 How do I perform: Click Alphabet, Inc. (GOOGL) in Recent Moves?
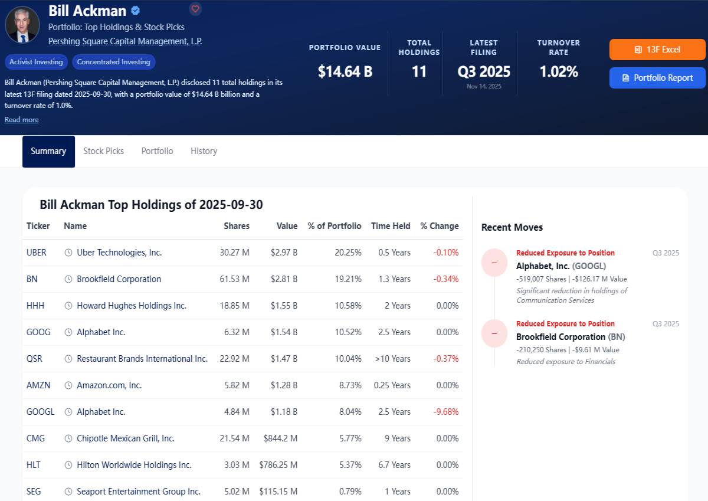coord(561,266)
